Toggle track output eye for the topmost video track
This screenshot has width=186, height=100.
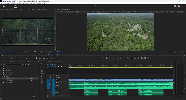click(x=59, y=75)
